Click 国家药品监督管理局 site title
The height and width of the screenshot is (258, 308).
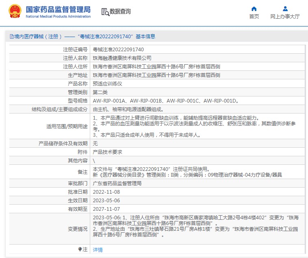point(58,9)
